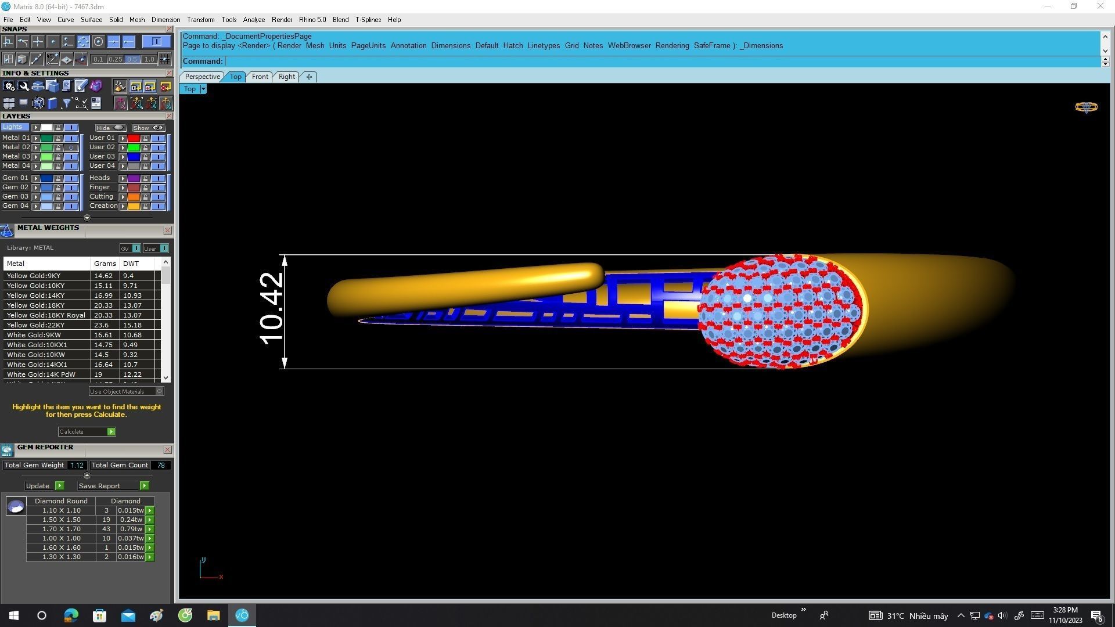The image size is (1115, 627).
Task: Toggle the lock on Gem 01 layer
Action: coord(58,178)
